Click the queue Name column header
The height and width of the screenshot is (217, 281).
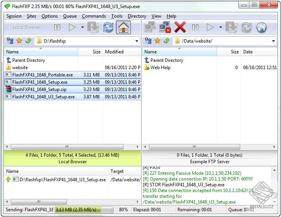coord(56,171)
